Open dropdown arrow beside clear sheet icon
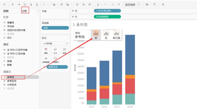The width and height of the screenshot is (197, 109). (x=71, y=5)
